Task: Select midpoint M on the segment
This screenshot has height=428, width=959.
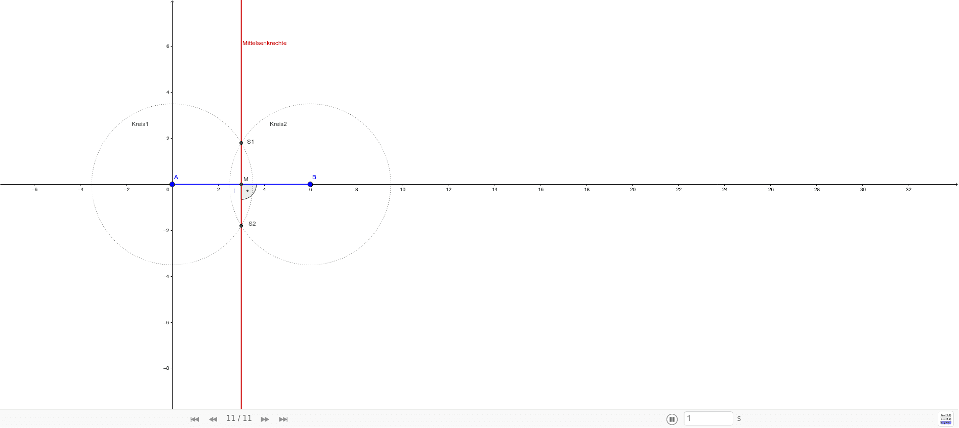Action: click(x=241, y=184)
